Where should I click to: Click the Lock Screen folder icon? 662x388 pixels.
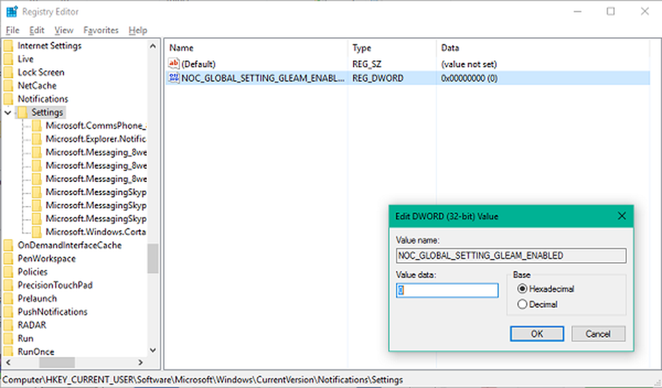coord(9,72)
